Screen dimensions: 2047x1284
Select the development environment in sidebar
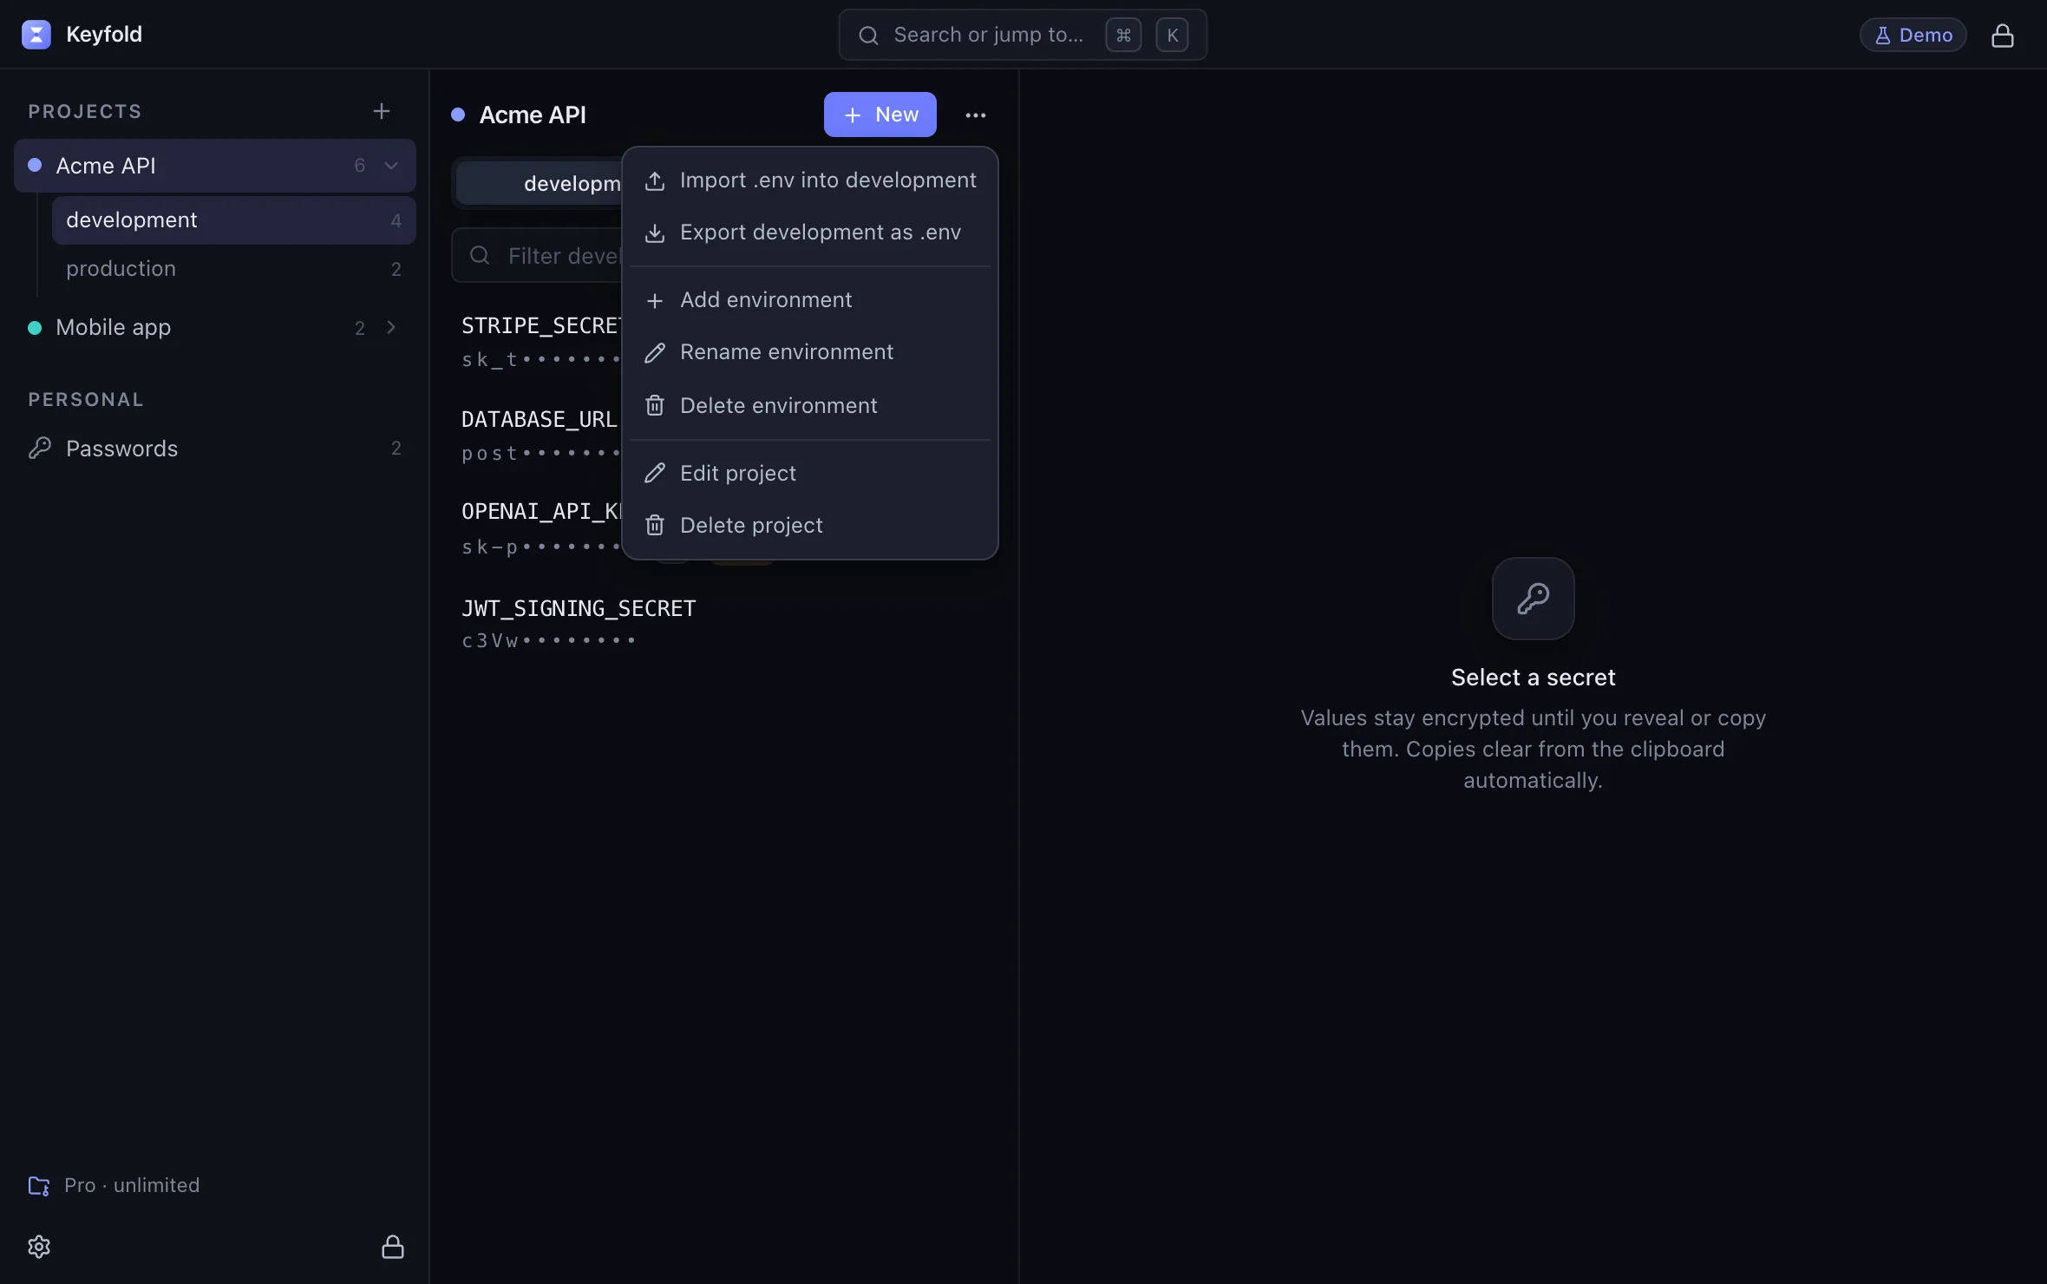(x=234, y=220)
